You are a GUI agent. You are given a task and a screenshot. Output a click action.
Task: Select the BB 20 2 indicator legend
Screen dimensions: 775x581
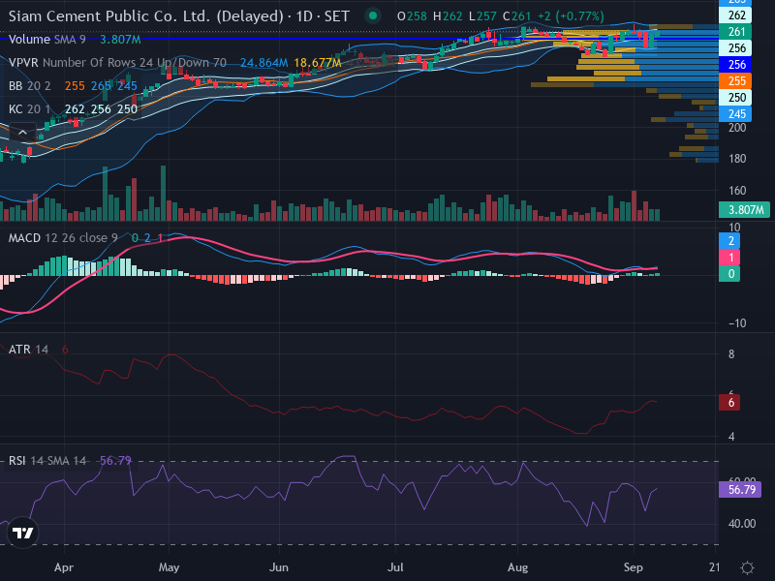[x=30, y=86]
